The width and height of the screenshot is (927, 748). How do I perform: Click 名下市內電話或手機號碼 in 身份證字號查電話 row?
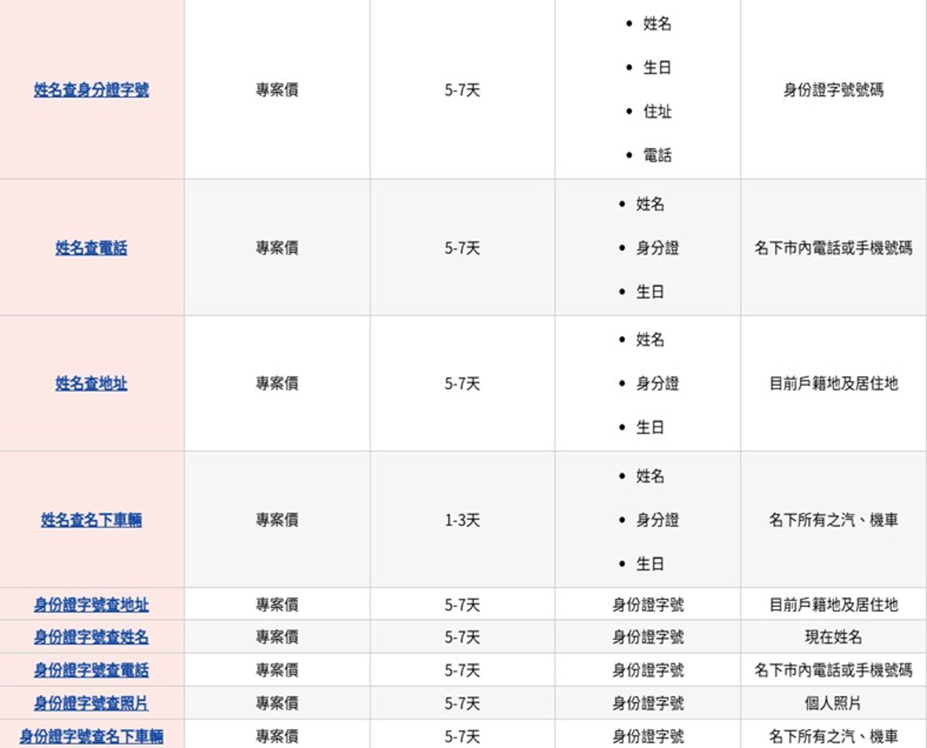[x=833, y=670]
